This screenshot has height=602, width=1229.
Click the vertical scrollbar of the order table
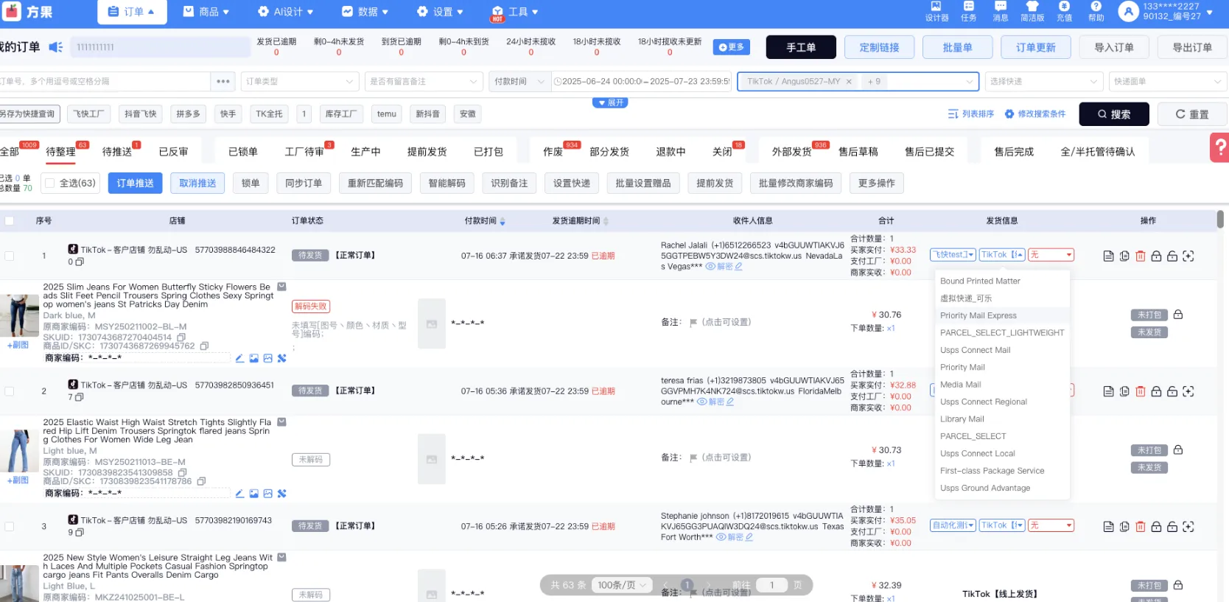click(x=1220, y=220)
